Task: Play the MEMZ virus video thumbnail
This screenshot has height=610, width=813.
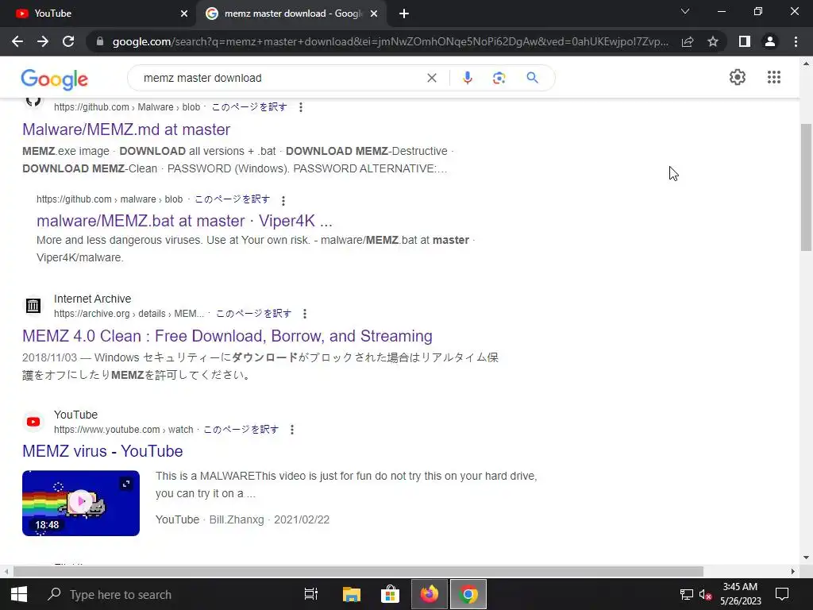Action: [x=81, y=503]
